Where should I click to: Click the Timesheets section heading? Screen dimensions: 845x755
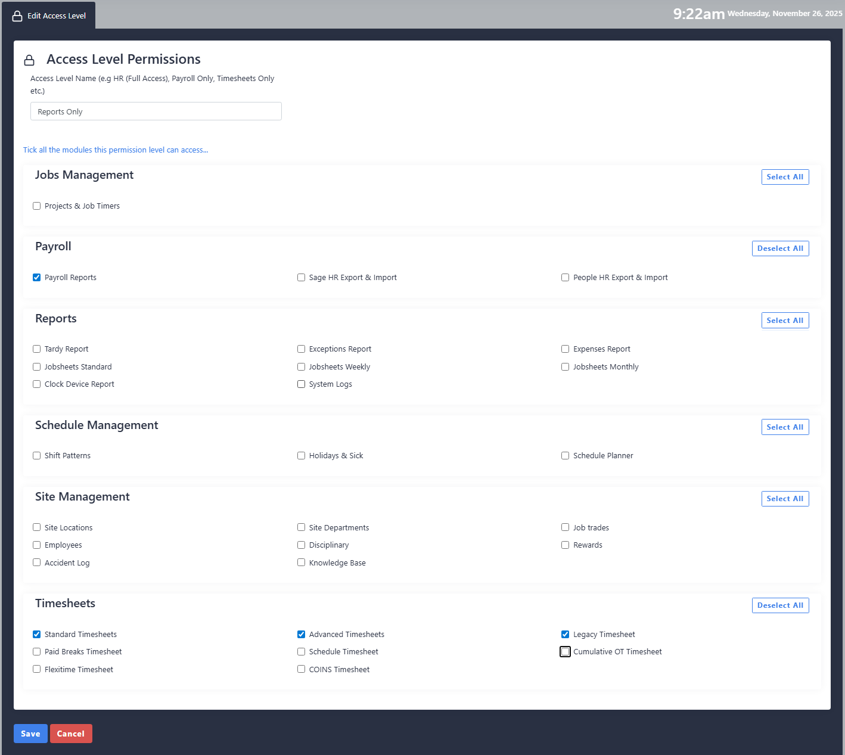66,604
